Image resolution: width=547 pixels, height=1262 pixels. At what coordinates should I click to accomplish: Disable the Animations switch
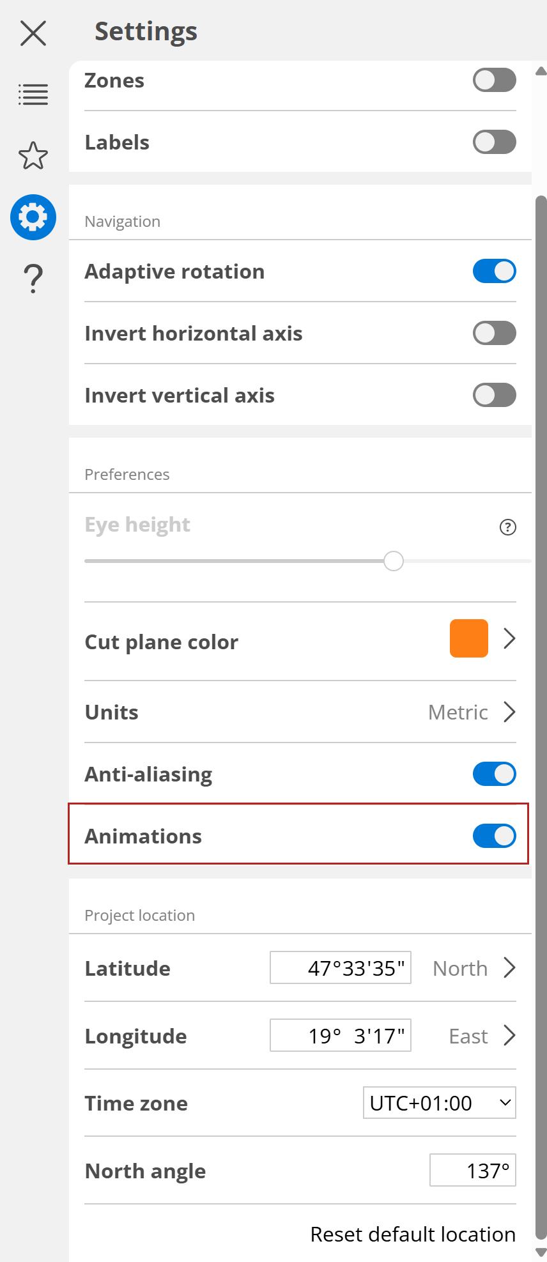tap(494, 836)
